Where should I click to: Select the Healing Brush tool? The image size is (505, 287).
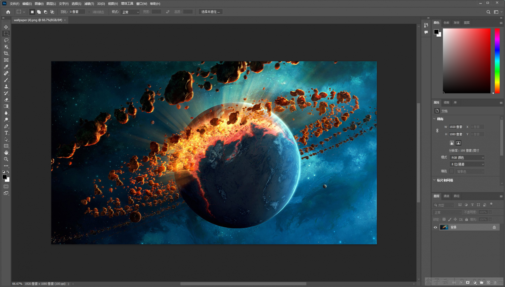tap(6, 73)
